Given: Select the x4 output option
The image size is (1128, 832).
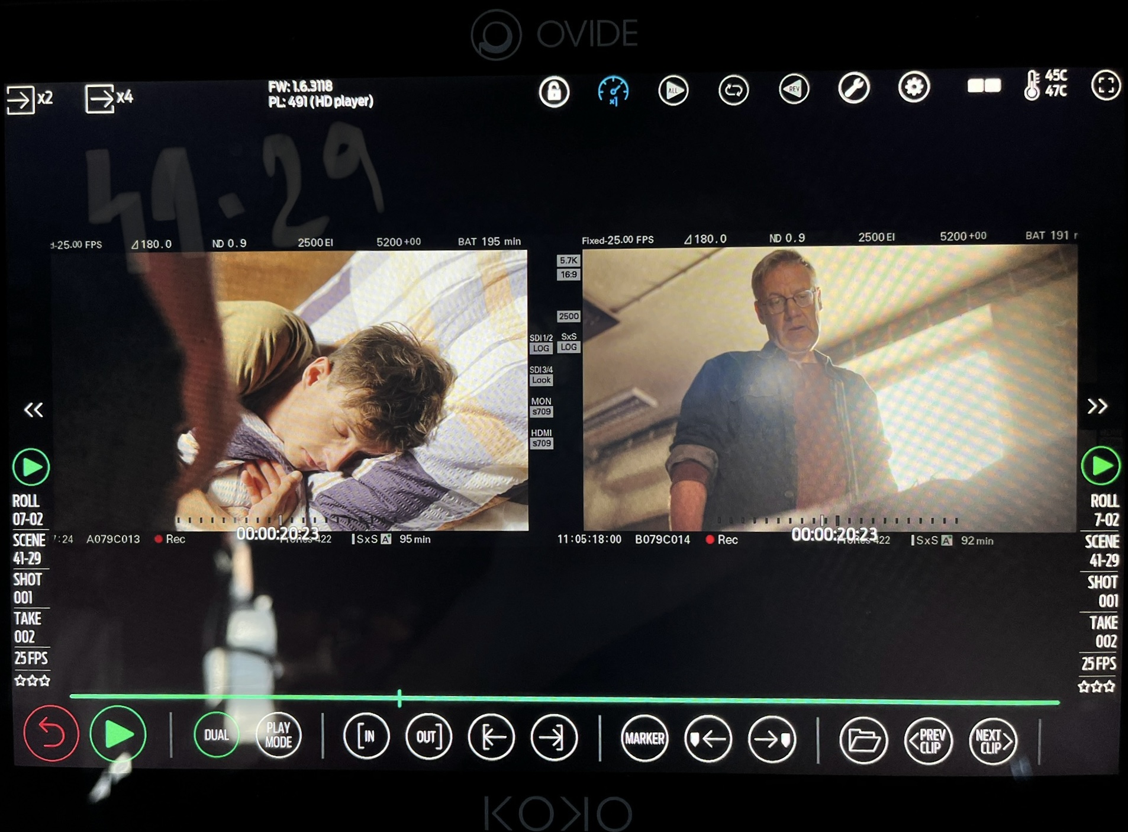Looking at the screenshot, I should point(109,98).
